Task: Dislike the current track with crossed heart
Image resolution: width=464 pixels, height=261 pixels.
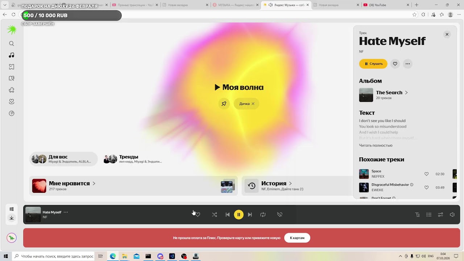Action: pos(280,215)
